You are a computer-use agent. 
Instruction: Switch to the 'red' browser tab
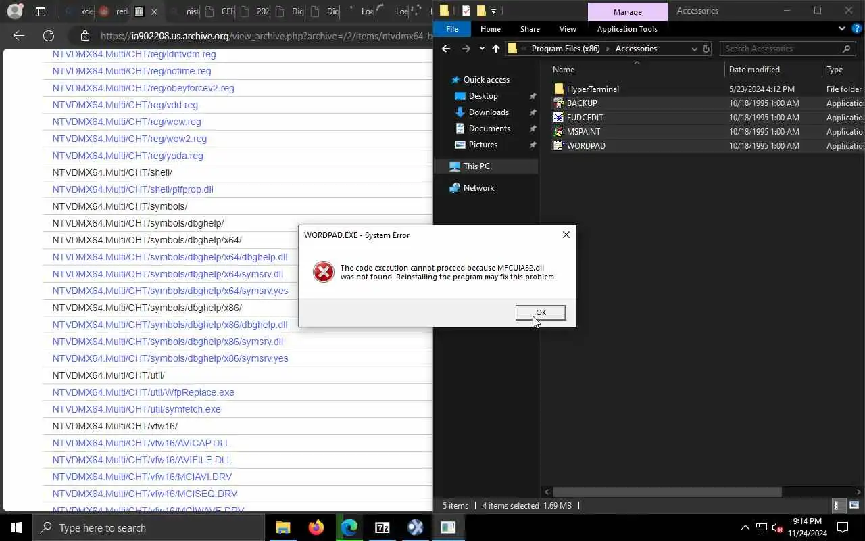click(x=113, y=11)
